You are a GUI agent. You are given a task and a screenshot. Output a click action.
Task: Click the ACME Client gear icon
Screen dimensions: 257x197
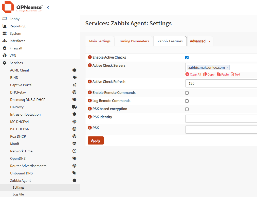75,70
